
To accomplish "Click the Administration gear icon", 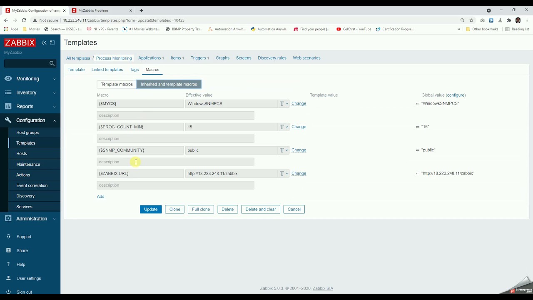I will (x=8, y=219).
